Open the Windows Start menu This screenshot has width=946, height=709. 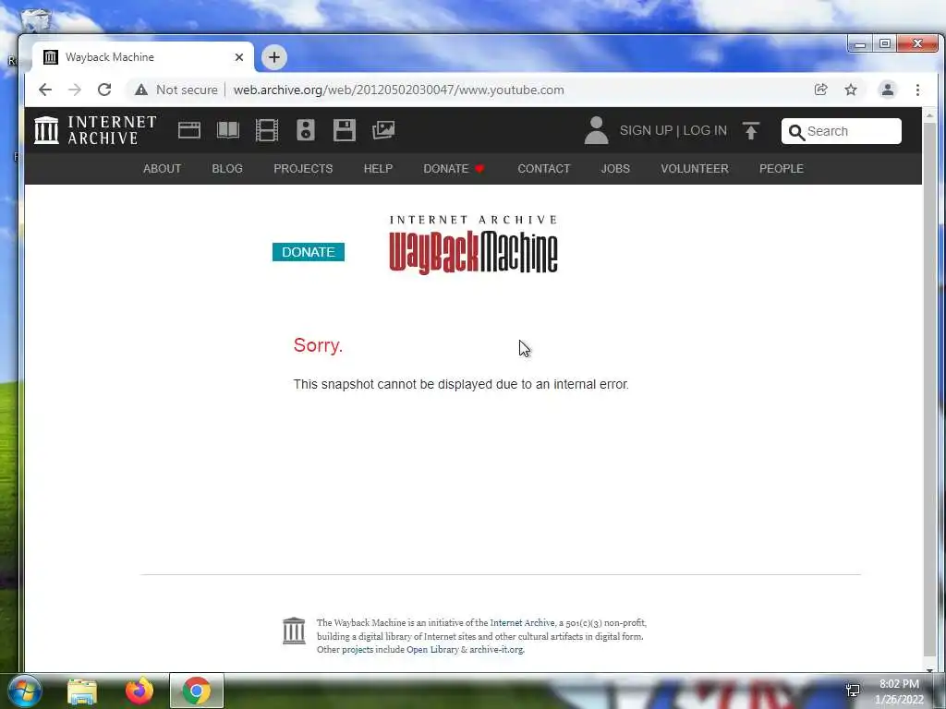(24, 691)
